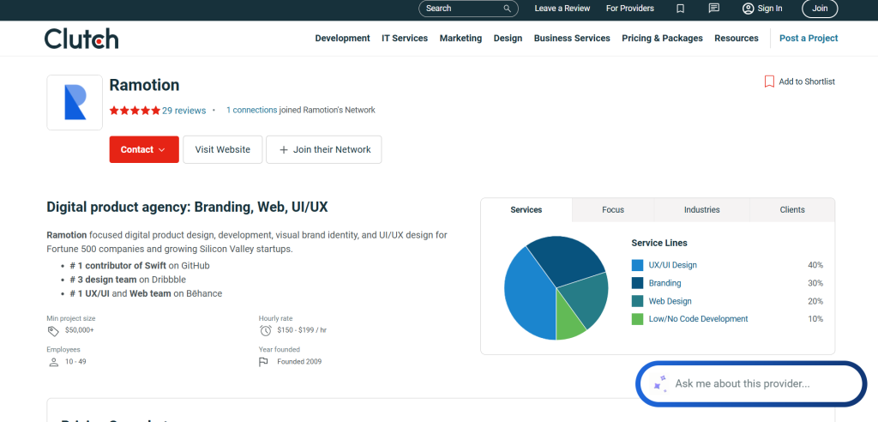
Task: Open the Development menu
Action: point(342,39)
